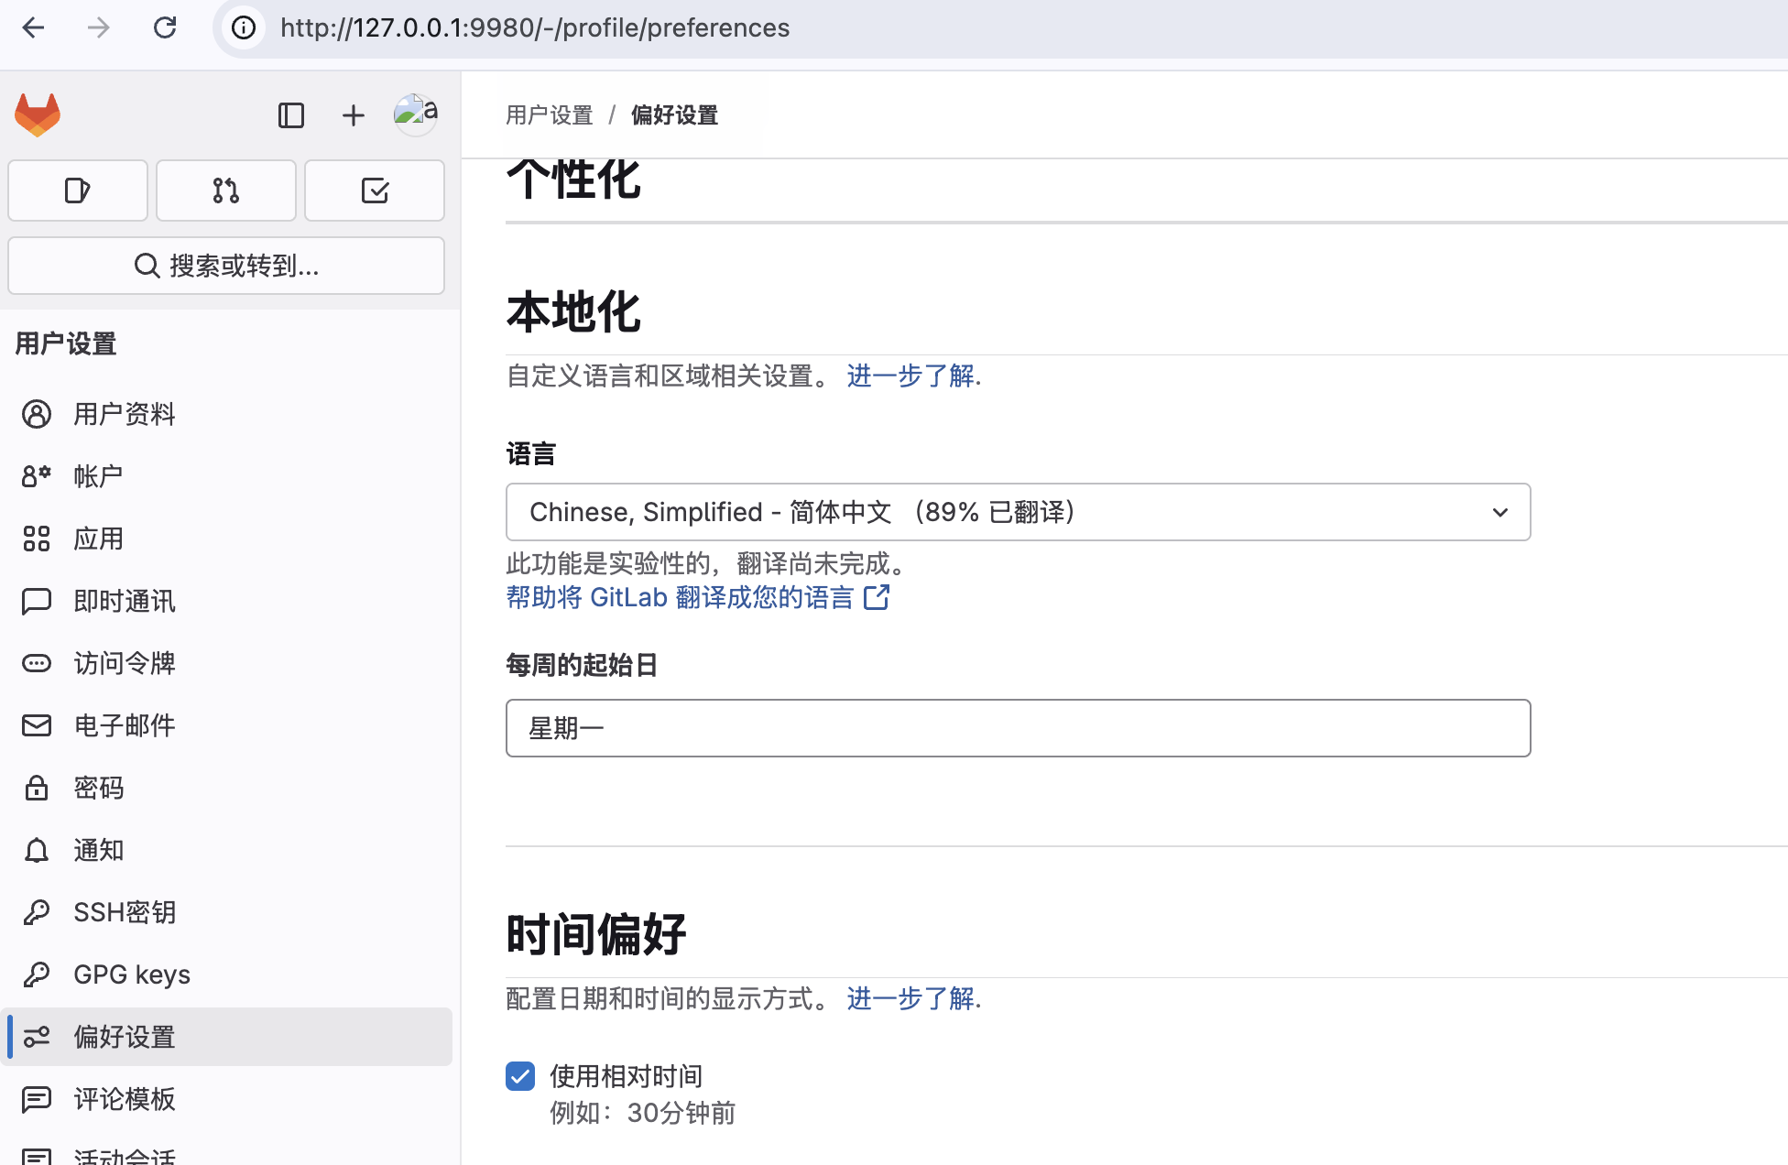Go to 用户设置 via the breadcrumb
Viewport: 1788px width, 1165px height.
click(548, 115)
